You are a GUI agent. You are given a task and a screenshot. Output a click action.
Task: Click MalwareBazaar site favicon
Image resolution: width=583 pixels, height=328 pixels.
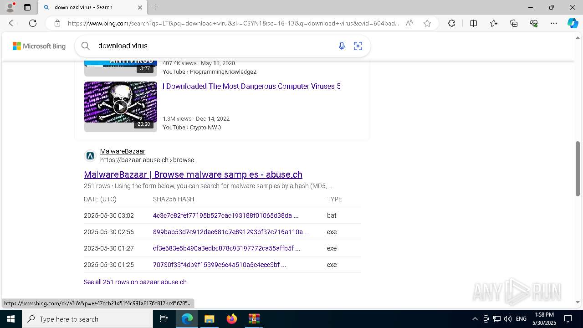pos(90,156)
